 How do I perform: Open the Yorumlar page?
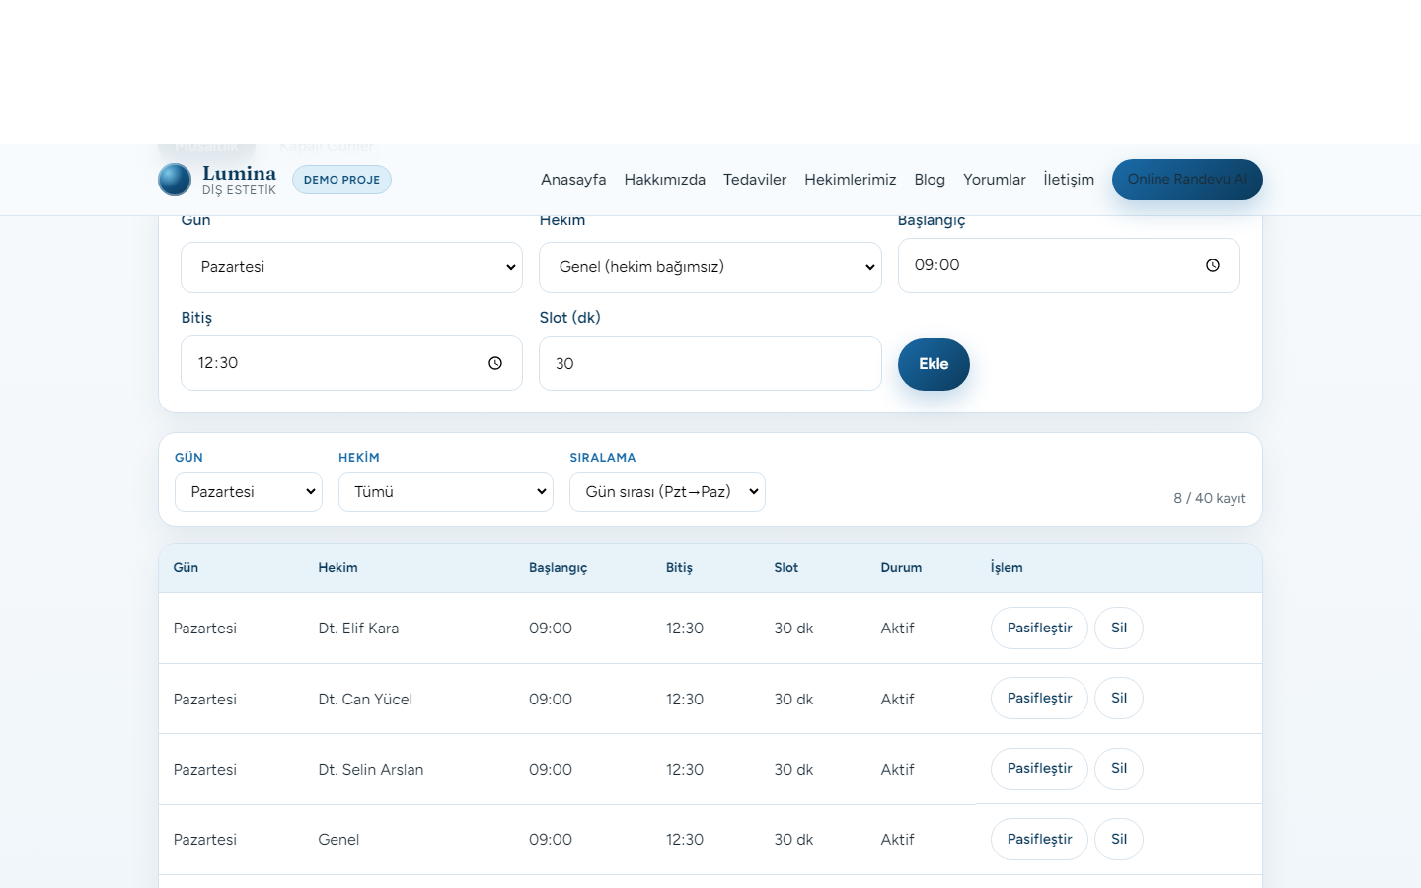click(x=995, y=180)
